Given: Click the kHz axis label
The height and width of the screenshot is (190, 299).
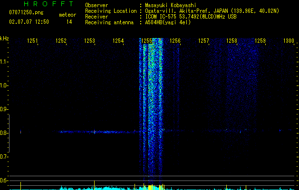Looking at the screenshot, I should pos(4,38).
